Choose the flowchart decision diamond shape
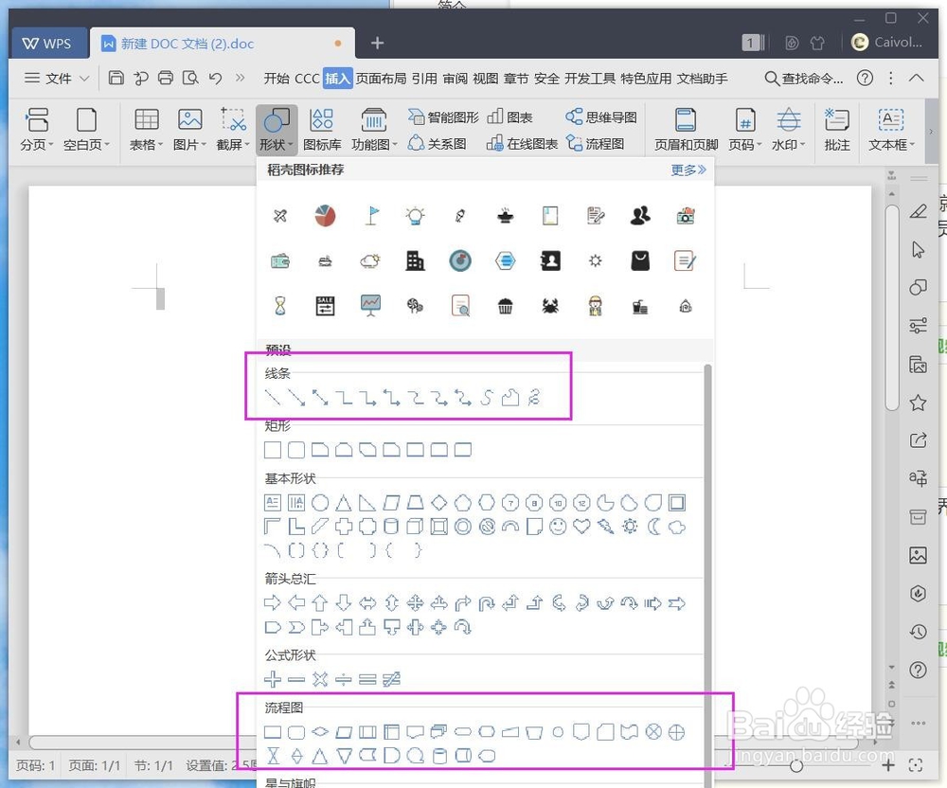947x788 pixels. [320, 732]
